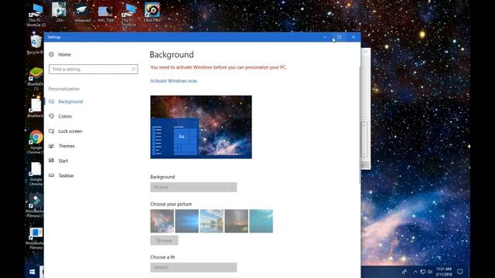Select the Themes brush icon
Image resolution: width=495 pixels, height=278 pixels.
[x=52, y=146]
